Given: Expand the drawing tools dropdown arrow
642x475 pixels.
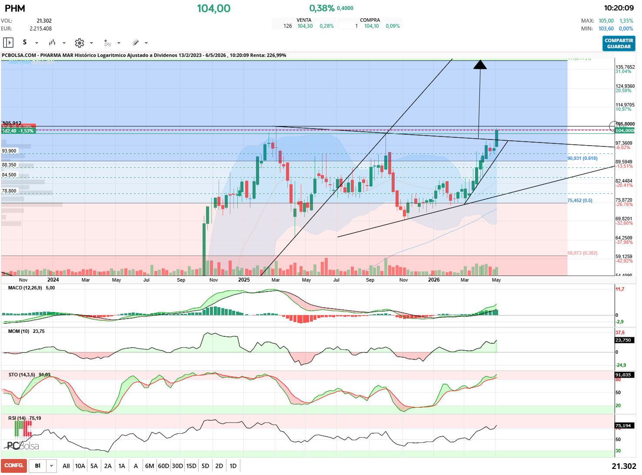Looking at the screenshot, I should (146, 43).
